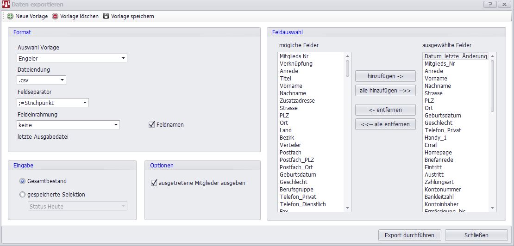The height and width of the screenshot is (246, 514).
Task: Expand the Feldeinrahmung dropdown
Action: [116, 125]
